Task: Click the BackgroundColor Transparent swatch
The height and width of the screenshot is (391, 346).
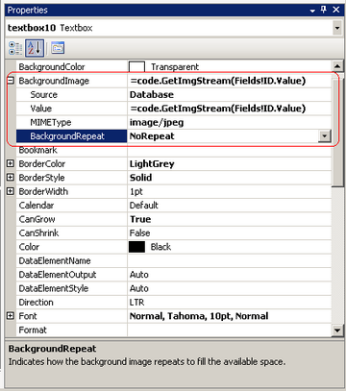Action: pyautogui.click(x=136, y=67)
